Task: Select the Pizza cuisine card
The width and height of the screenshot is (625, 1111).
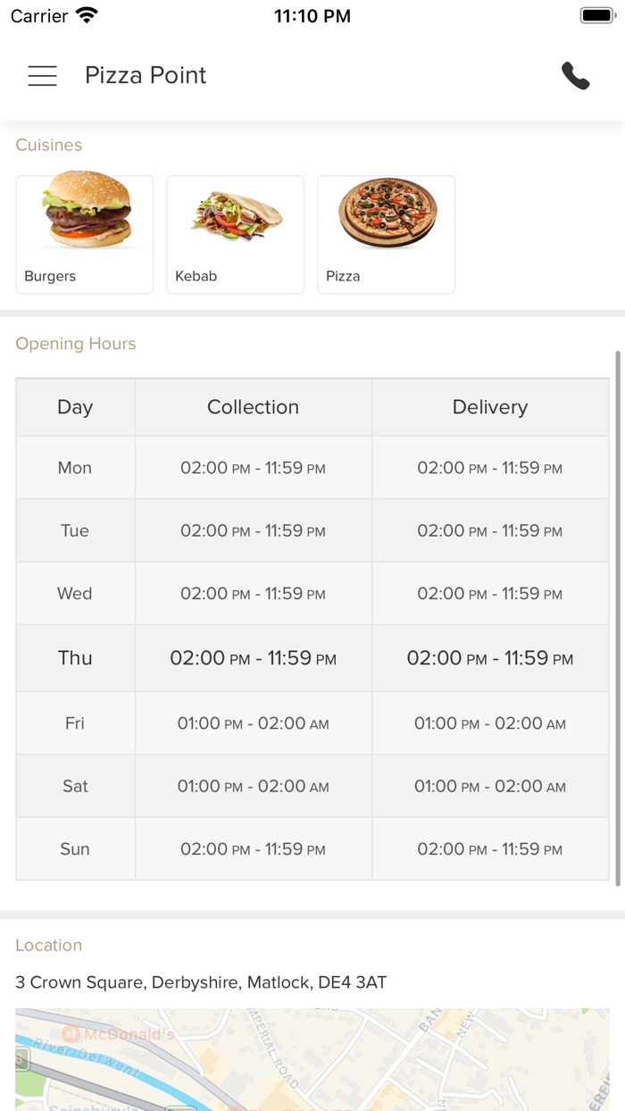Action: [387, 234]
